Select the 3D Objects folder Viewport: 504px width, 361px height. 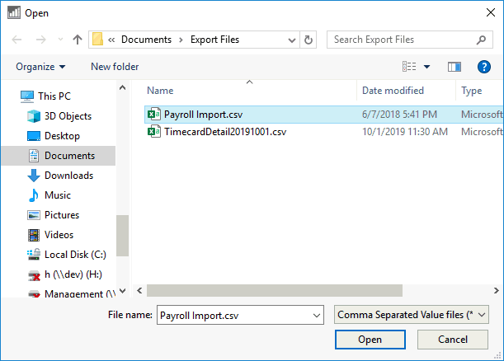(68, 116)
